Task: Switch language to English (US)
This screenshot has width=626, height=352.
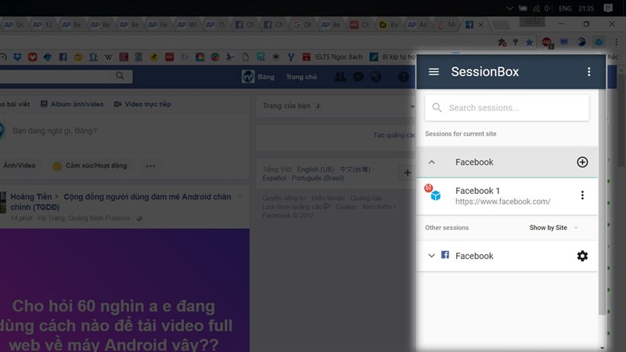Action: (x=315, y=170)
